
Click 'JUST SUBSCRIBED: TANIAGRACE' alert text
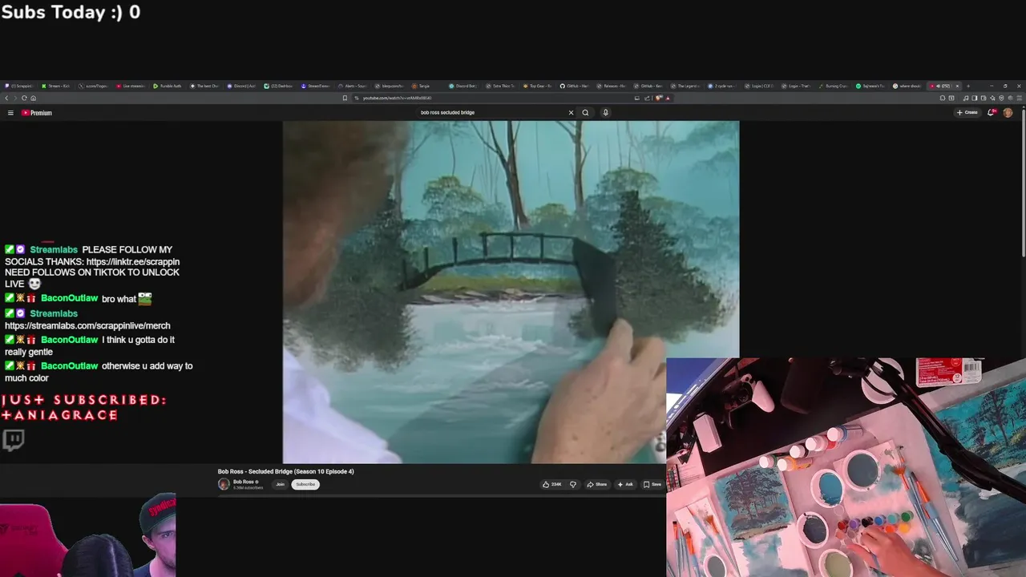pos(83,408)
